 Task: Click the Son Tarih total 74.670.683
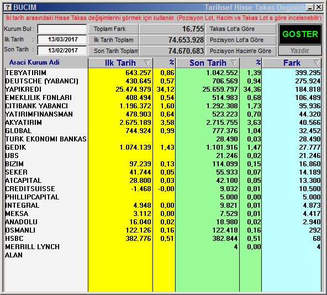186,51
